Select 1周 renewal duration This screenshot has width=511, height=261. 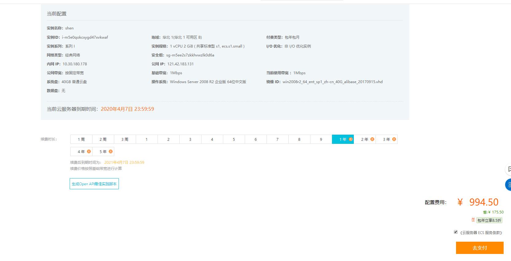click(81, 140)
